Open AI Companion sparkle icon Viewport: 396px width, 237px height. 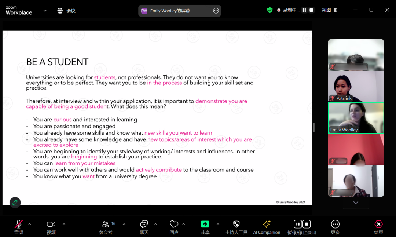[267, 224]
